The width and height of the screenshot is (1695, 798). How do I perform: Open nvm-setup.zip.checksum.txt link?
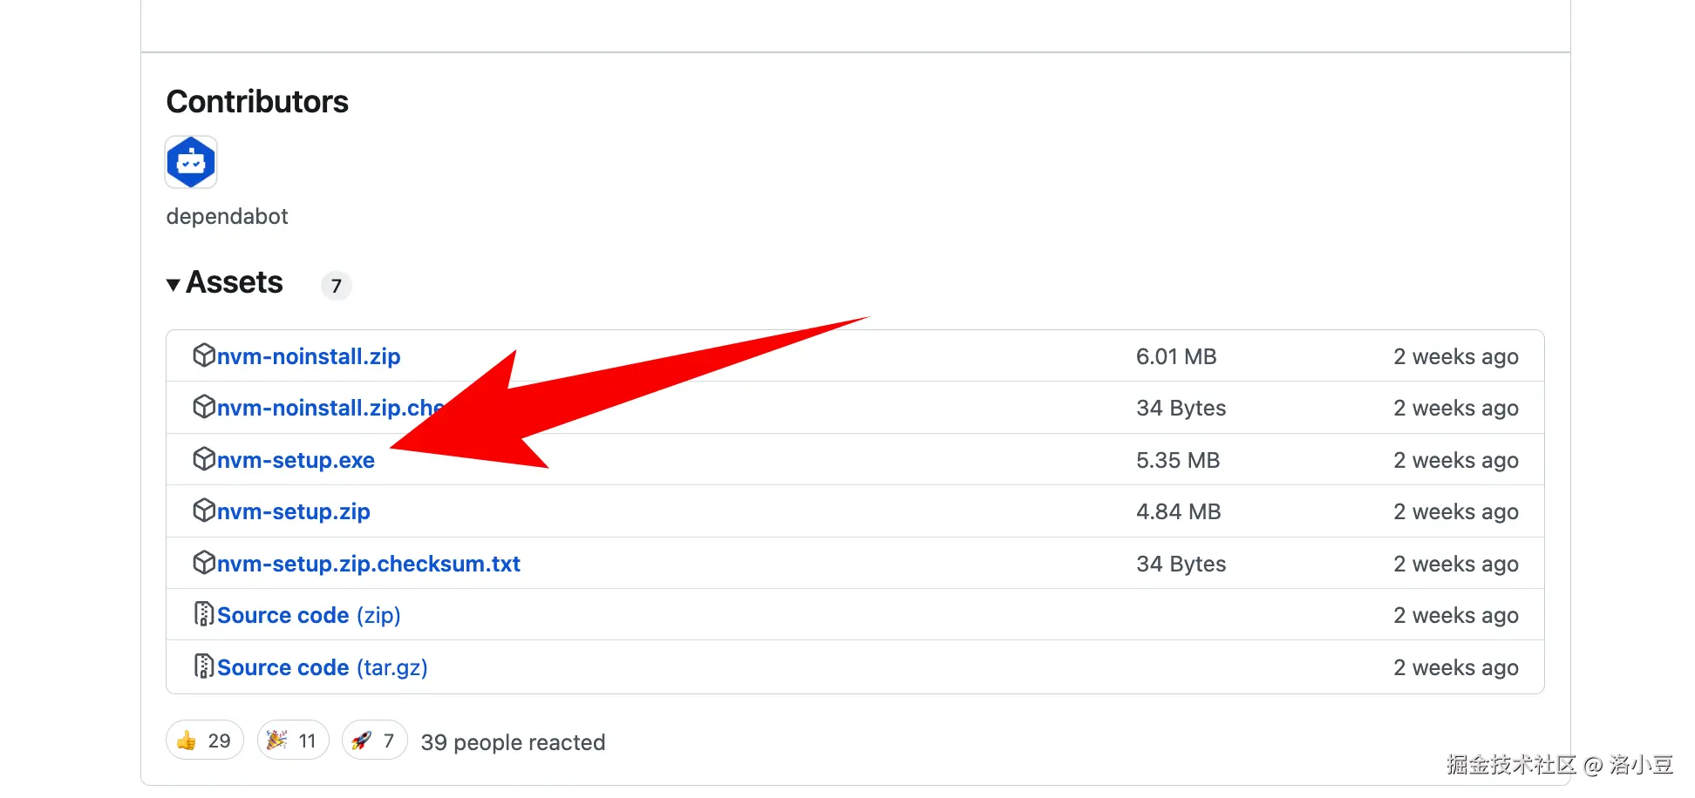pyautogui.click(x=369, y=564)
